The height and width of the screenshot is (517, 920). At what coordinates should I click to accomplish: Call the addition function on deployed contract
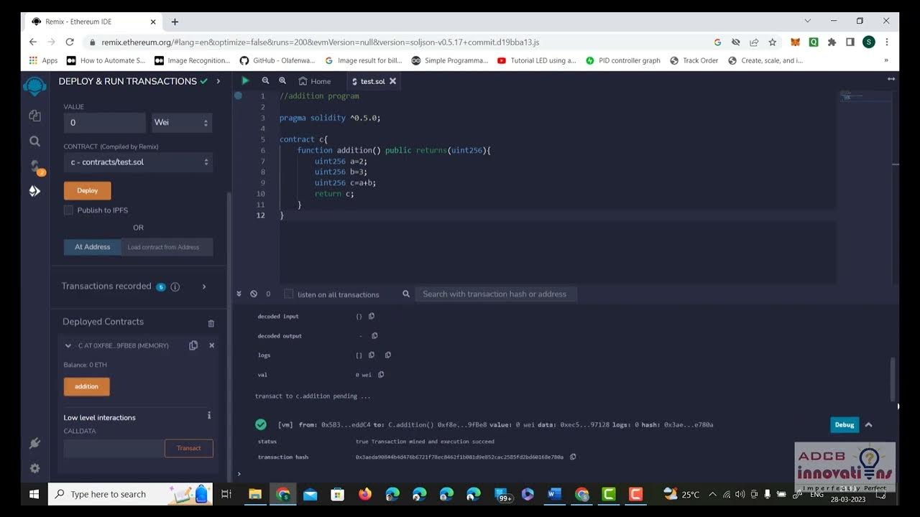(x=86, y=386)
